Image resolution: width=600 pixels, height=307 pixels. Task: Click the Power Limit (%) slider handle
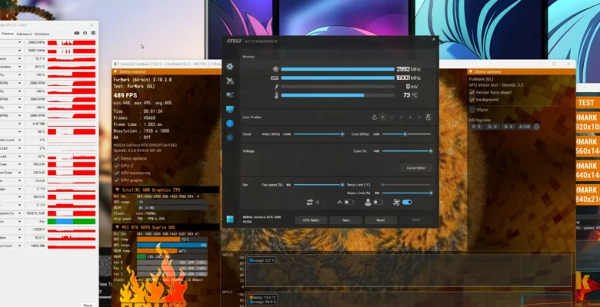(x=431, y=193)
